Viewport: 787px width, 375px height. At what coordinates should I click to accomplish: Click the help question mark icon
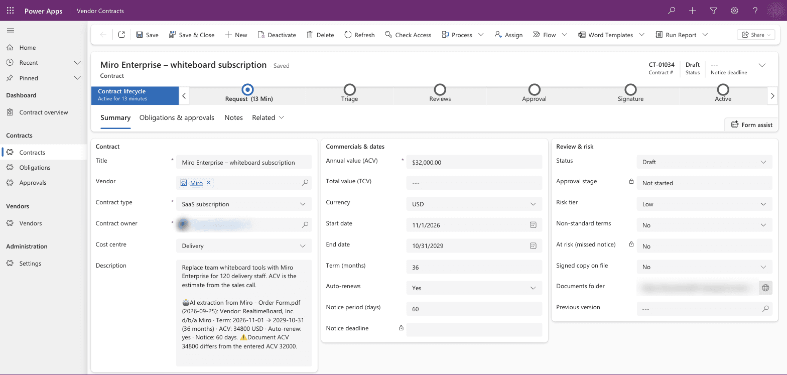(755, 11)
